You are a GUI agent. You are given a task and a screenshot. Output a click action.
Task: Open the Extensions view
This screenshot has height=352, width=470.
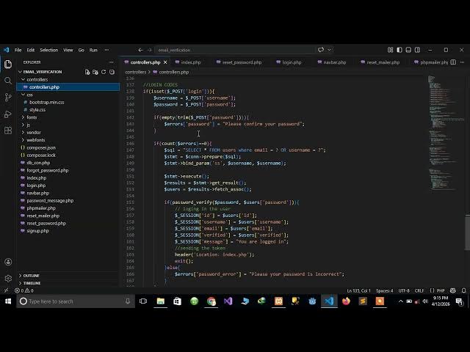(x=8, y=131)
